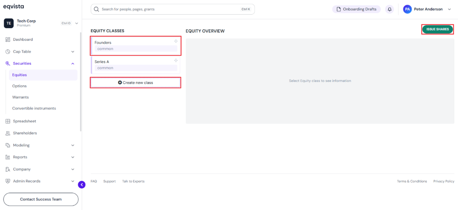Click the Admin Records shield icon

(8, 181)
